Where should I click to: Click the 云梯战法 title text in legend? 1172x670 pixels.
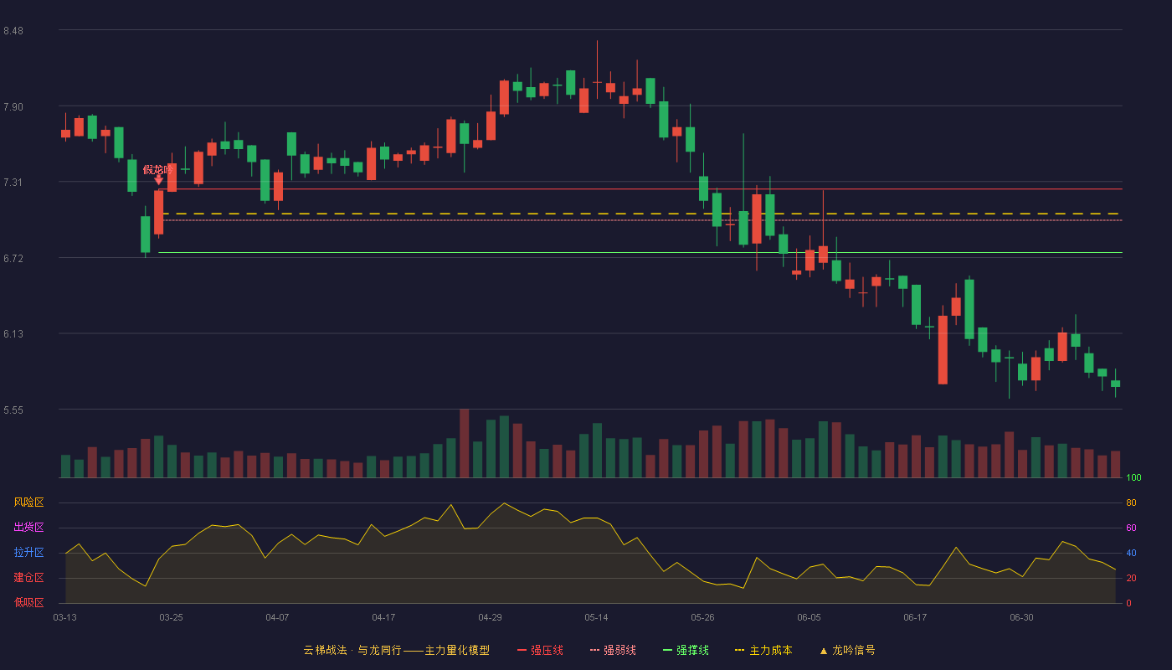tap(324, 650)
